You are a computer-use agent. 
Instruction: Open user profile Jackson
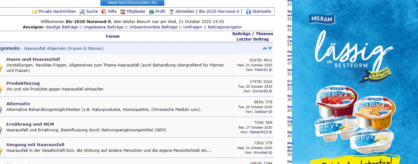tap(261, 112)
